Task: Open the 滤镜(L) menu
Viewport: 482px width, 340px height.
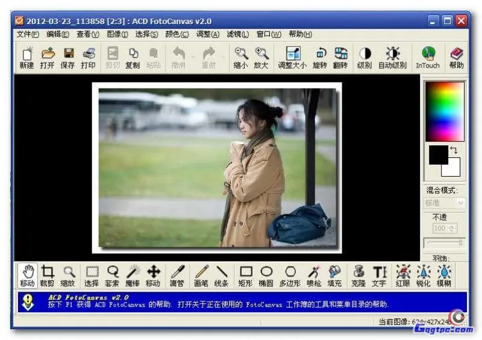Action: click(237, 34)
